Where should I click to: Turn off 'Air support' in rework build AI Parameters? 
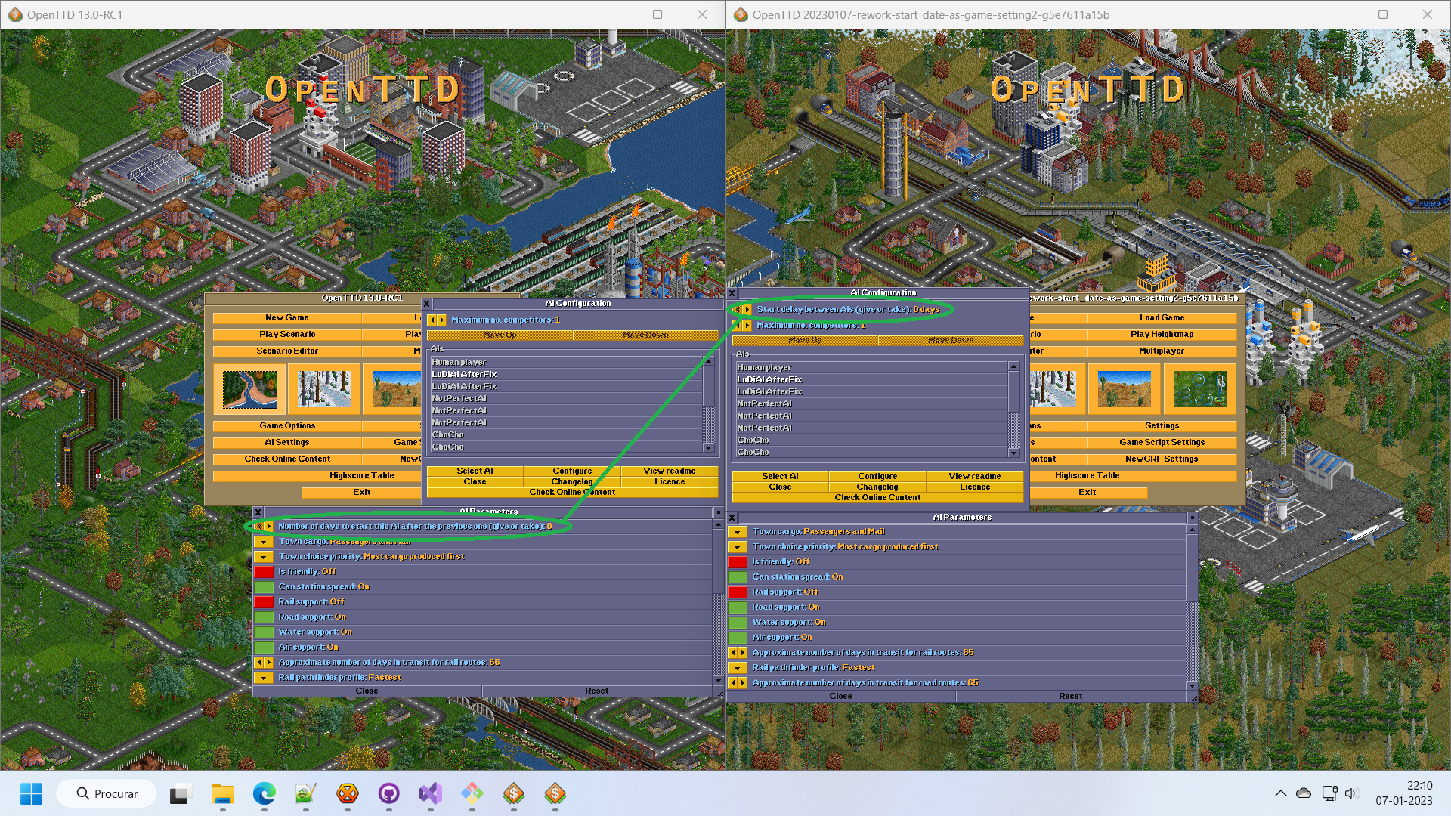pos(738,638)
